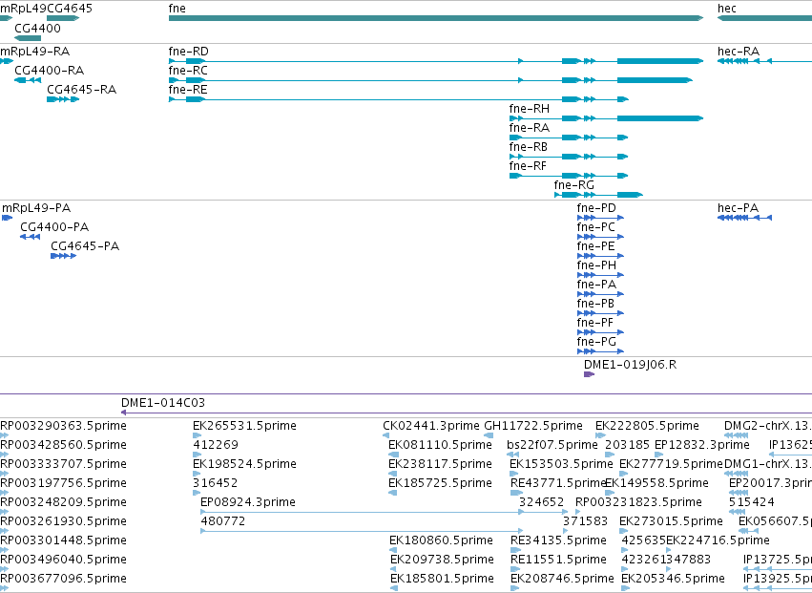Click the CG4400 gene glyph
This screenshot has width=812, height=593.
(28, 38)
